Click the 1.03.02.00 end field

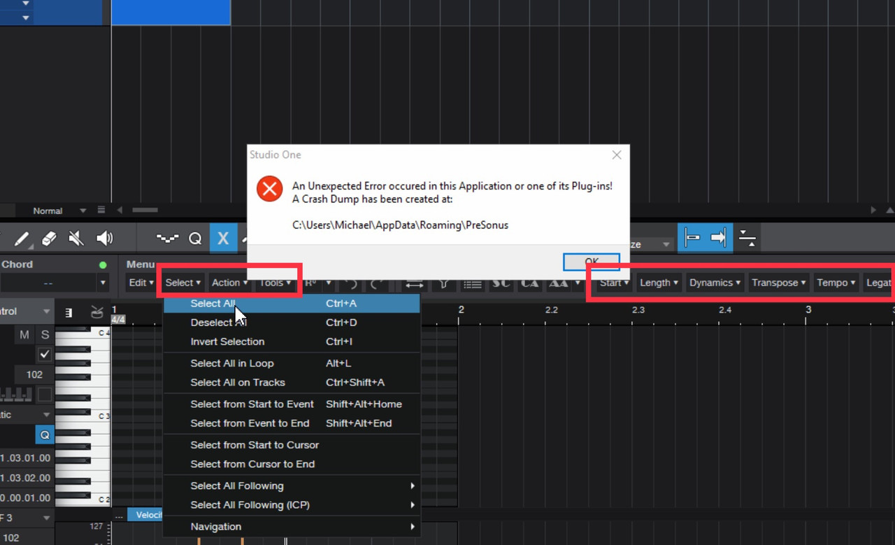(x=26, y=478)
